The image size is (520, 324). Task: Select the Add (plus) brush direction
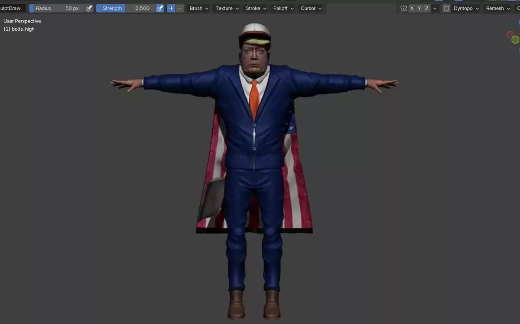coord(171,8)
